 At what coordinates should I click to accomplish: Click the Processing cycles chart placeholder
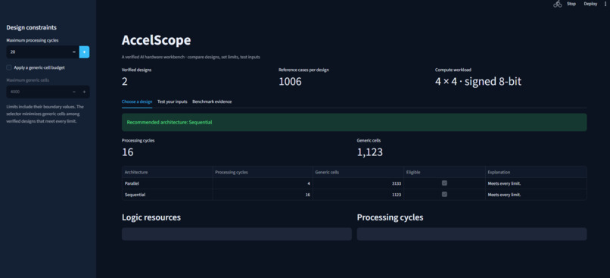coord(472,234)
